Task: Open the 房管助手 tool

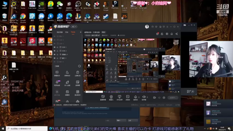Action: coord(67,73)
